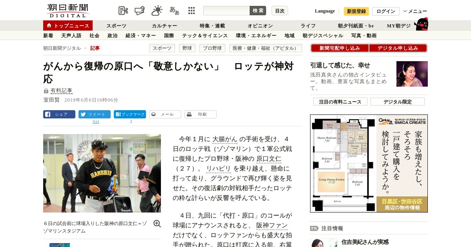
Task: Open the 住吉美紀さんが実感 link
Action: point(365,242)
